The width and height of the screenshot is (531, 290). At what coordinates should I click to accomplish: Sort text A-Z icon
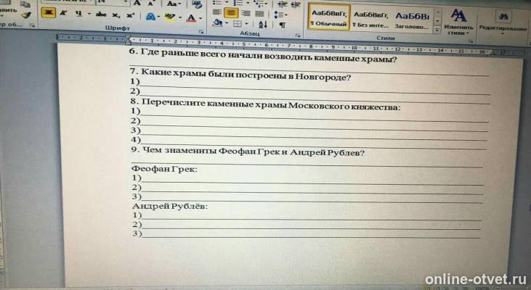tap(263, 25)
